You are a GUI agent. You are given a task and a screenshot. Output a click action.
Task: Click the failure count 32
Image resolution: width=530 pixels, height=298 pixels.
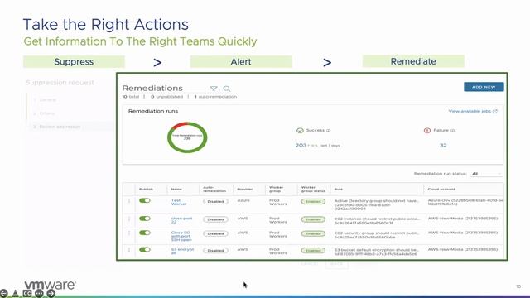tap(443, 146)
